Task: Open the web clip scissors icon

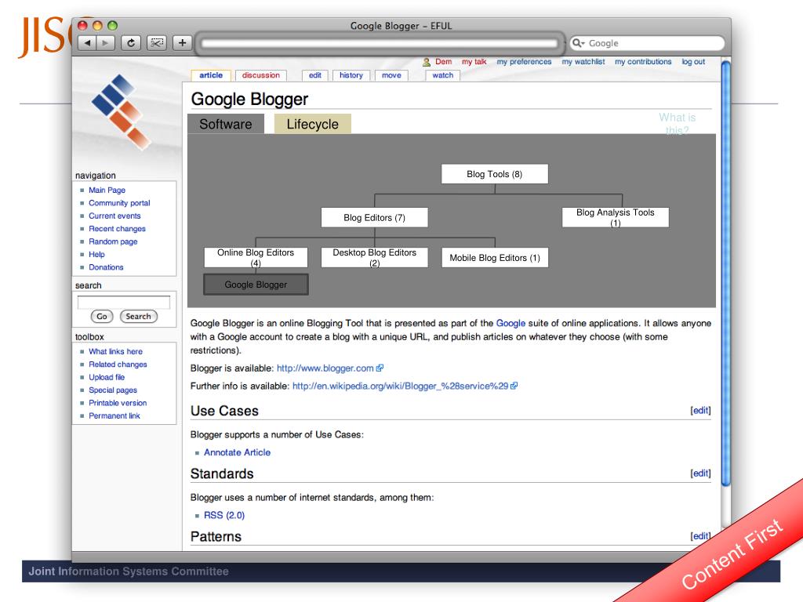Action: point(157,43)
